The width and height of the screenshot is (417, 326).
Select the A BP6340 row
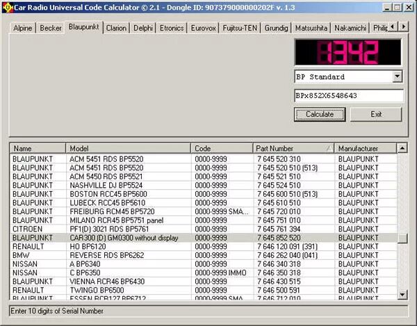204,264
